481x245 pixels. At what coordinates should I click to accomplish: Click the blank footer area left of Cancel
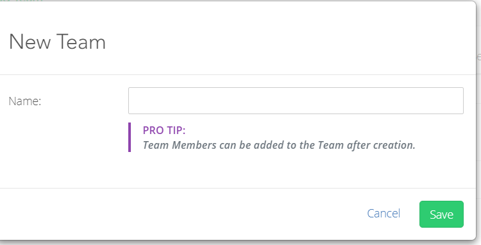coord(181,214)
